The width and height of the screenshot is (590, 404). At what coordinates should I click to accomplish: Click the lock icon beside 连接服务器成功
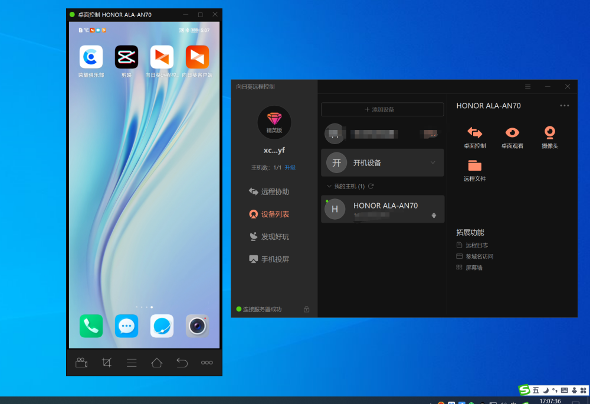[x=306, y=309]
